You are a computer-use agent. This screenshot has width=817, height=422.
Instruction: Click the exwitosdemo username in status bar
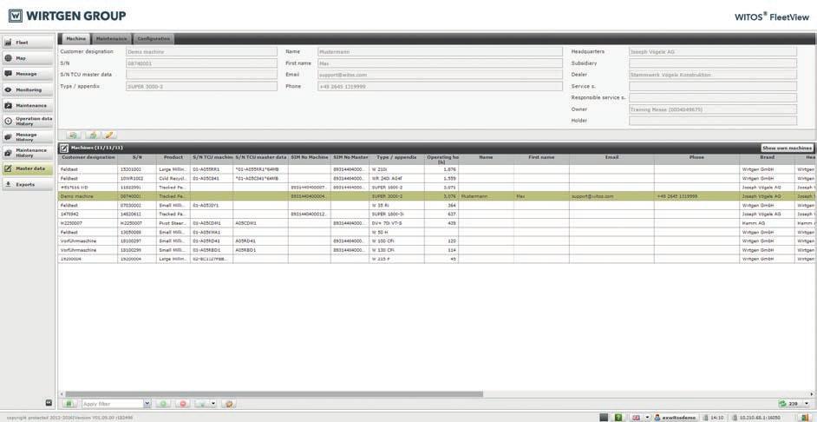[x=679, y=418]
